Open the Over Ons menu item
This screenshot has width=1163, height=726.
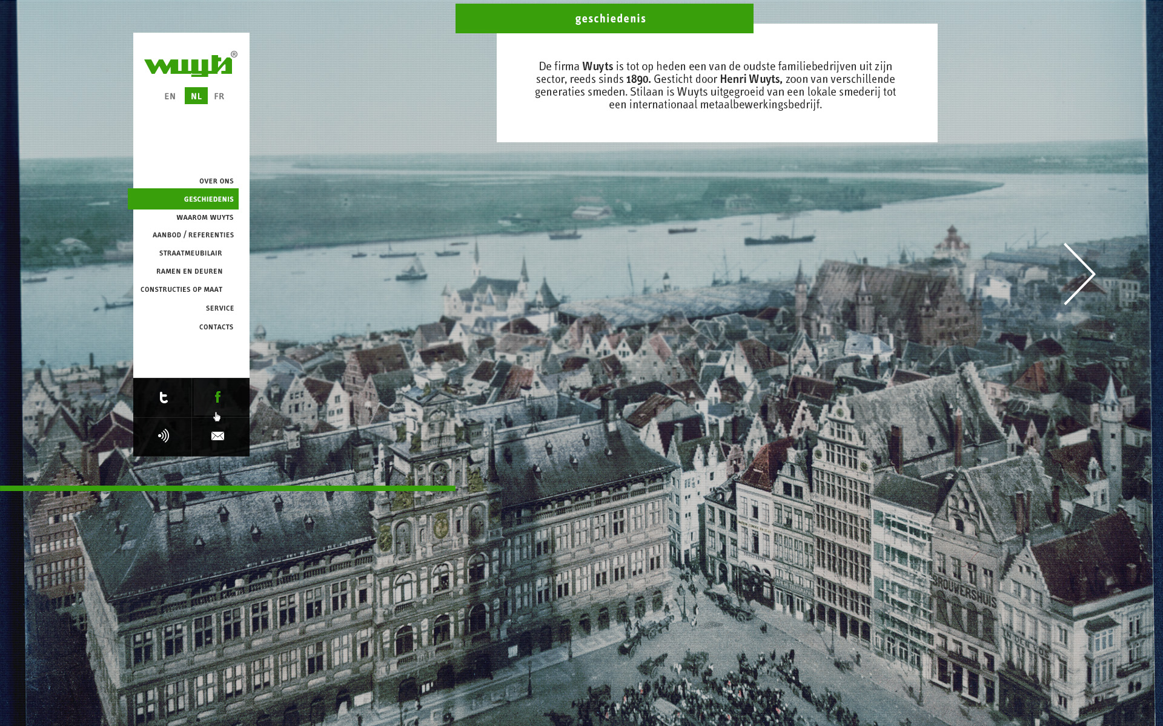(216, 181)
